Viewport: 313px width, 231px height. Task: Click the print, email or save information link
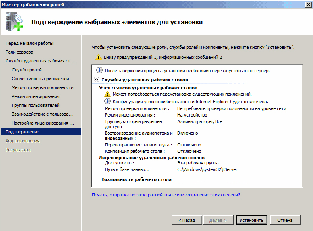point(166,195)
